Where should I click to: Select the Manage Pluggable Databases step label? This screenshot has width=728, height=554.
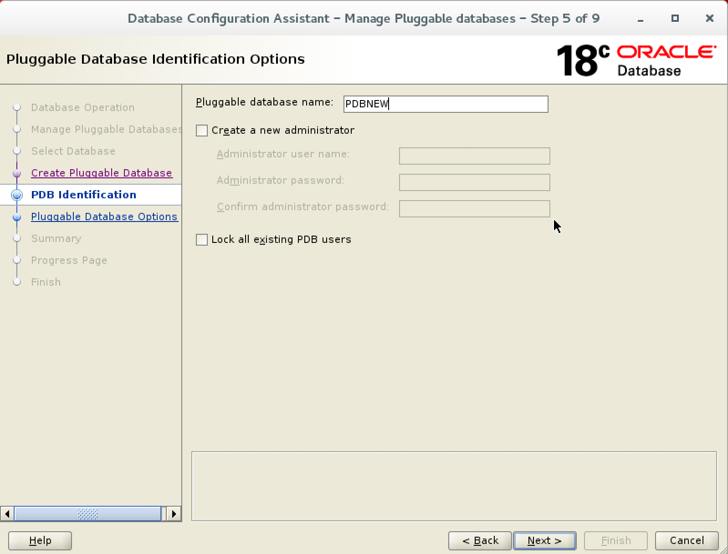tap(106, 129)
